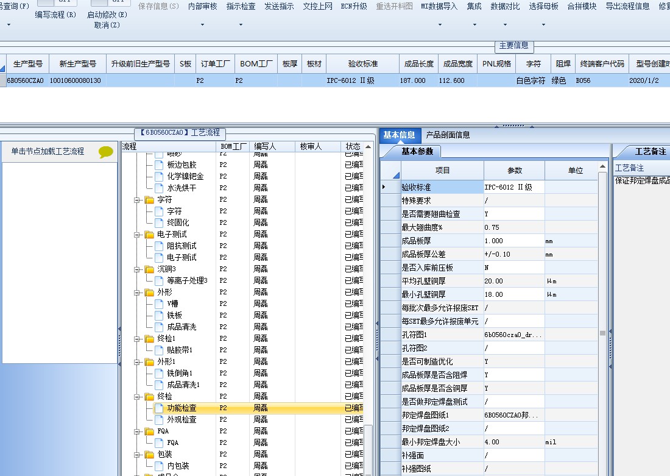This screenshot has height=476, width=670.
Task: Open dropdown arrow under 选择母板
Action: coord(543,25)
